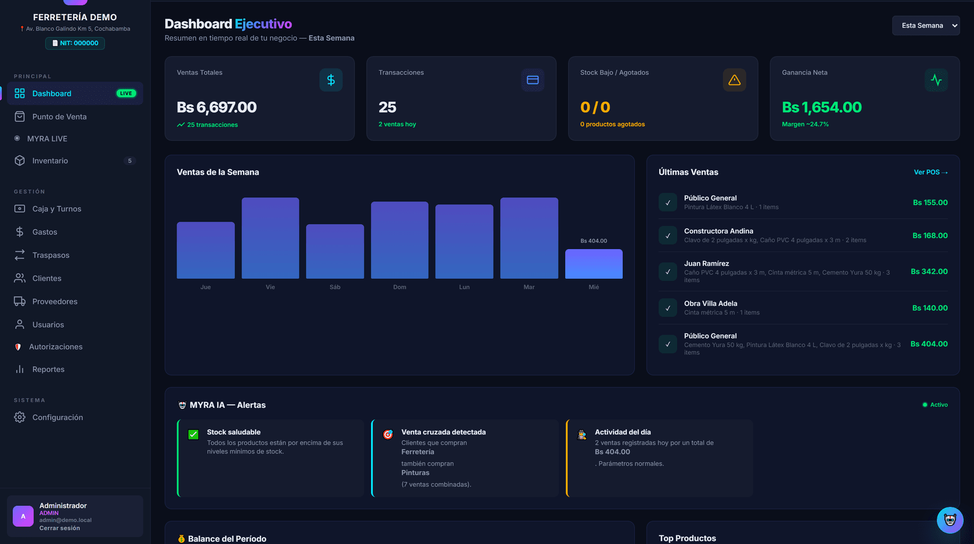This screenshot has height=544, width=974.
Task: Click the Inventario box icon
Action: click(x=20, y=160)
